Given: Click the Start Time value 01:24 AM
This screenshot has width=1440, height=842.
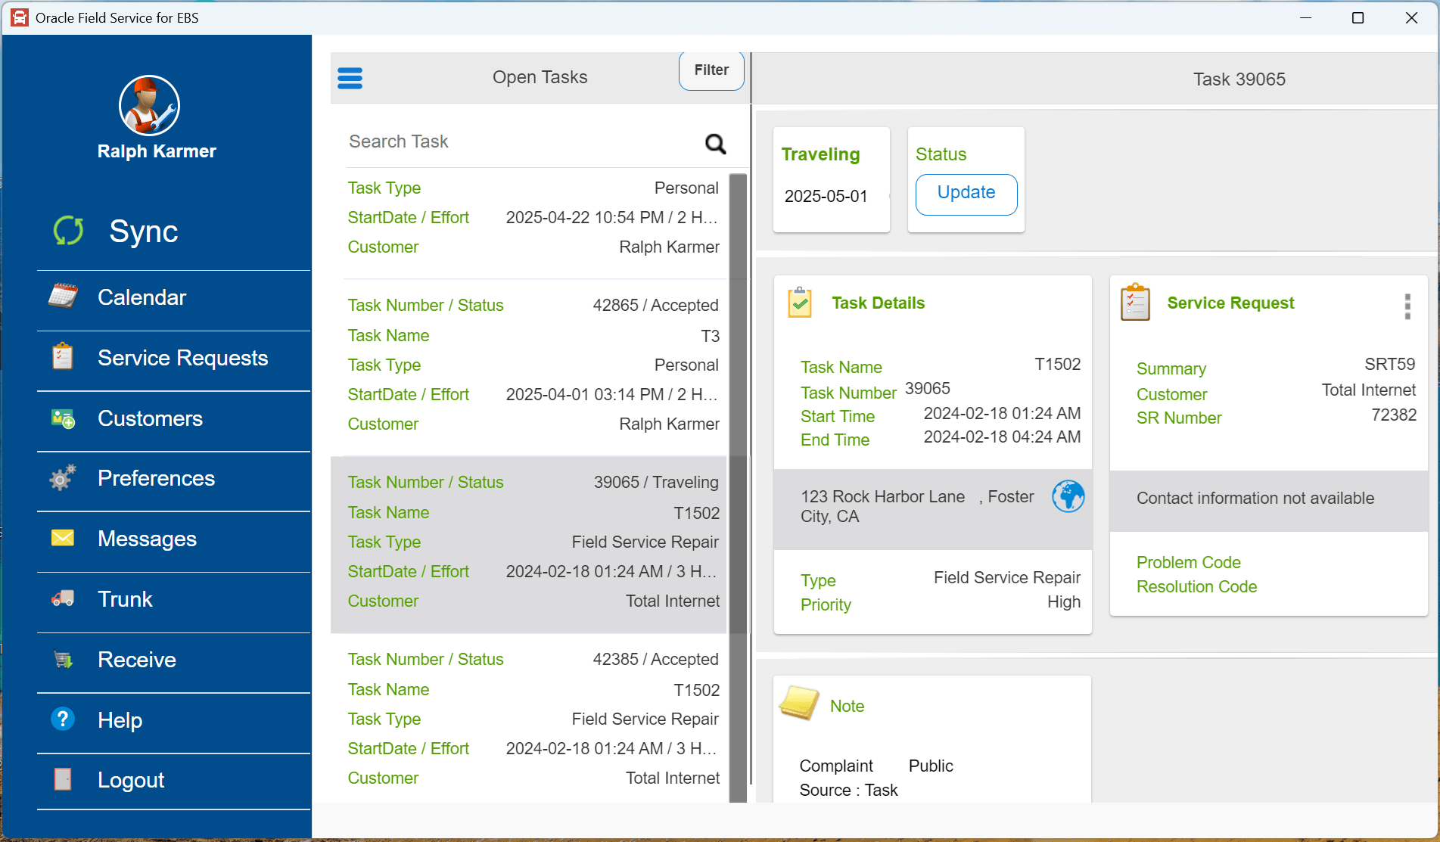Looking at the screenshot, I should [x=1002, y=414].
